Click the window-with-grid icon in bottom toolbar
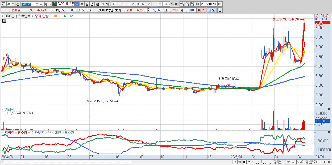The image size is (332, 165). pos(275,162)
